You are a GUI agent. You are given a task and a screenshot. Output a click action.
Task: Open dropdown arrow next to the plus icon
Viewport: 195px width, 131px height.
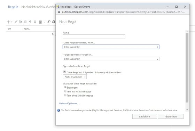[x=11, y=22]
